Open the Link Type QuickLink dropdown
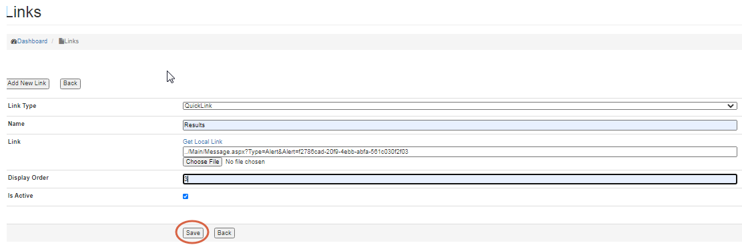The height and width of the screenshot is (245, 742). point(460,107)
